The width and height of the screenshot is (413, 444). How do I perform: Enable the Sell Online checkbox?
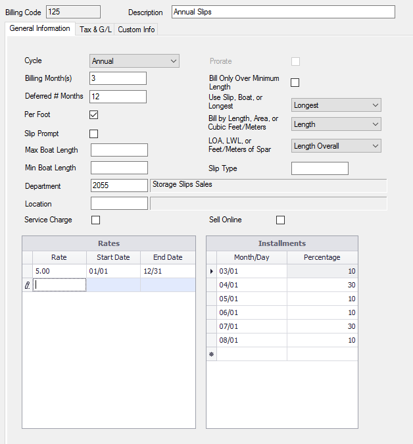pyautogui.click(x=280, y=220)
